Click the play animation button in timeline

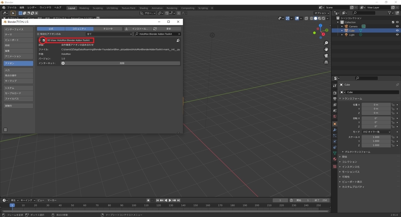tap(170, 200)
